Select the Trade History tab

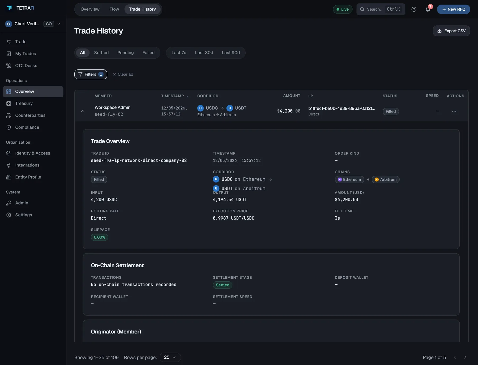pyautogui.click(x=142, y=9)
